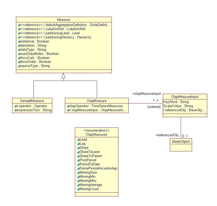Select the MovingMin literal
The height and width of the screenshot is (206, 217).
pos(88,177)
